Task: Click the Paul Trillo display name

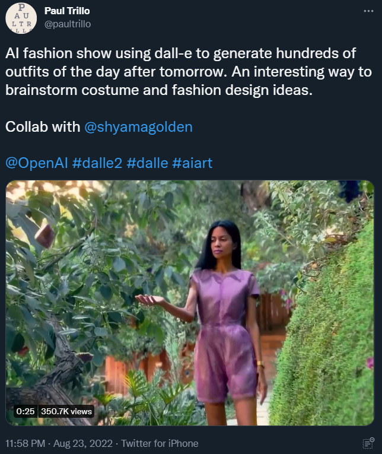Action: 67,11
